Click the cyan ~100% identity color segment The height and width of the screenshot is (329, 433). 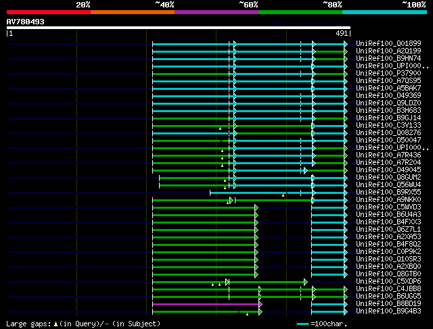[x=385, y=12]
